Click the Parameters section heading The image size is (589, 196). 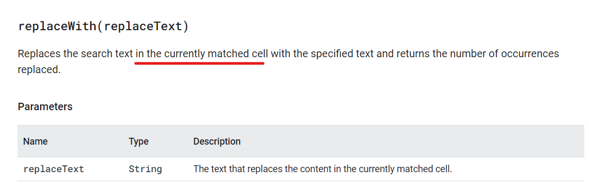click(45, 106)
